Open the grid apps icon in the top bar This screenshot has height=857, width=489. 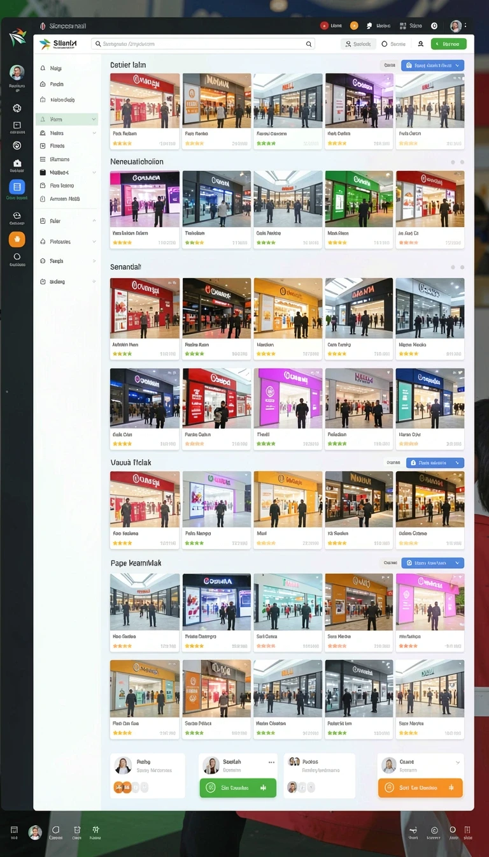tap(403, 26)
